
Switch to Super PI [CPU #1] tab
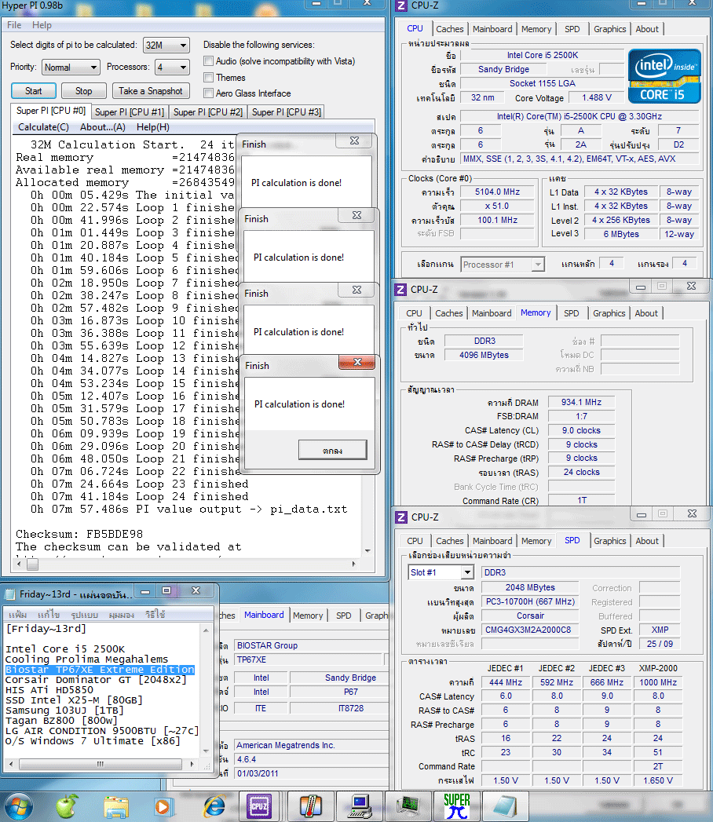pyautogui.click(x=130, y=111)
